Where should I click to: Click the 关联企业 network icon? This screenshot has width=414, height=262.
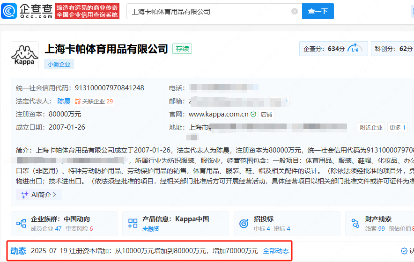point(78,102)
